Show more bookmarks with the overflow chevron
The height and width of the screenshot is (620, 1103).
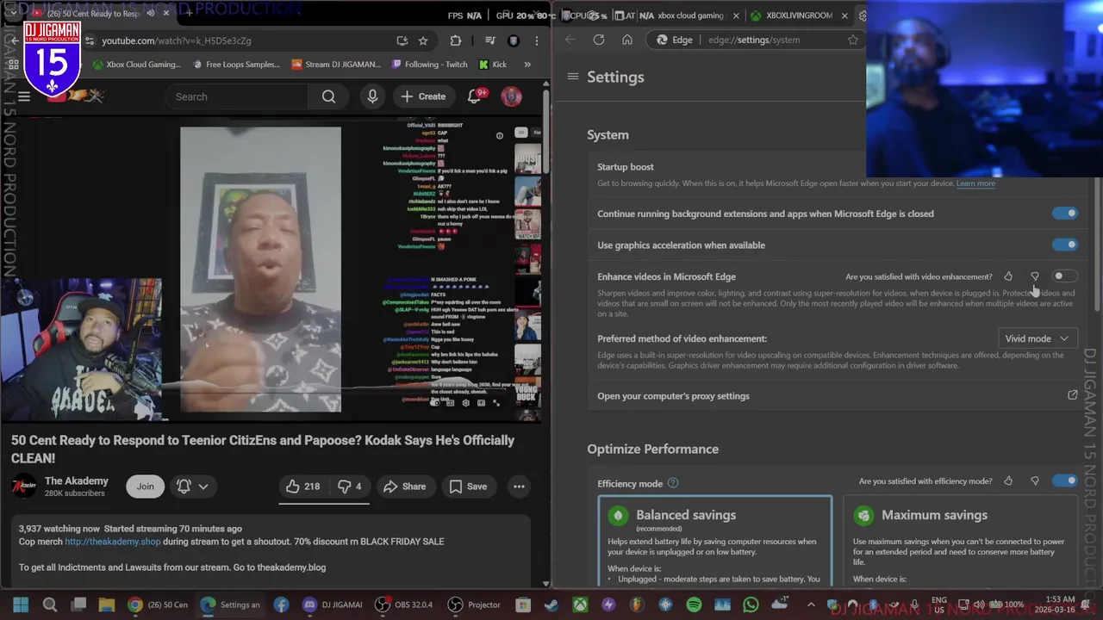tap(527, 64)
